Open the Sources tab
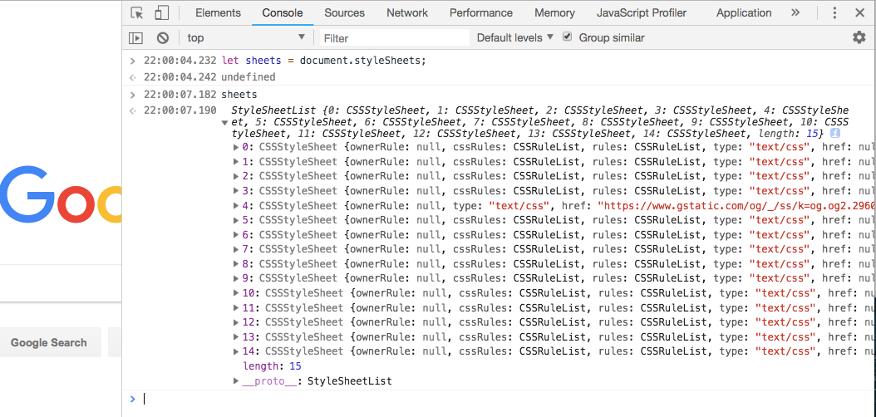876x417 pixels. pyautogui.click(x=344, y=12)
